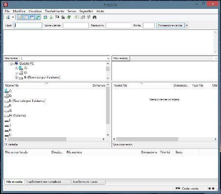Click the cancel current operation icon
The height and width of the screenshot is (194, 221).
pos(57,17)
